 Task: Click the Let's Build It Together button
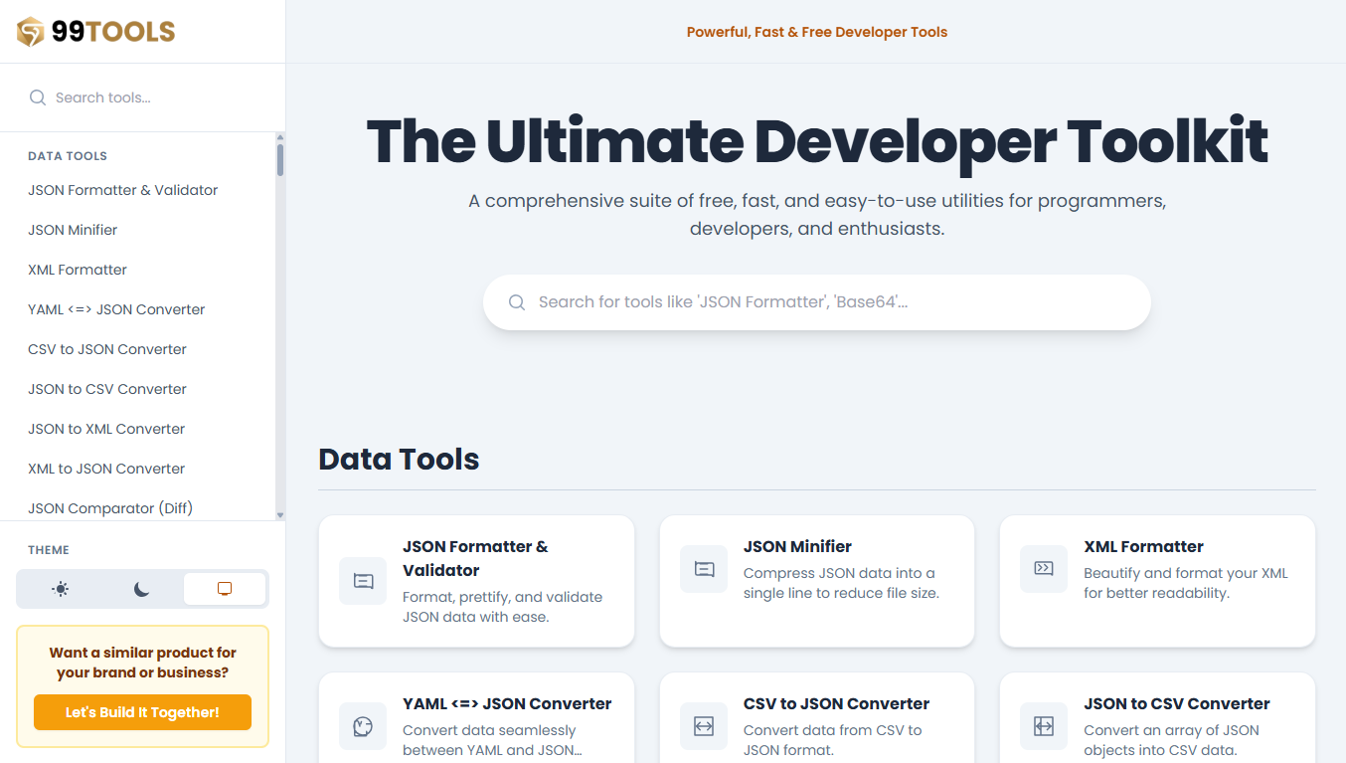(x=141, y=712)
